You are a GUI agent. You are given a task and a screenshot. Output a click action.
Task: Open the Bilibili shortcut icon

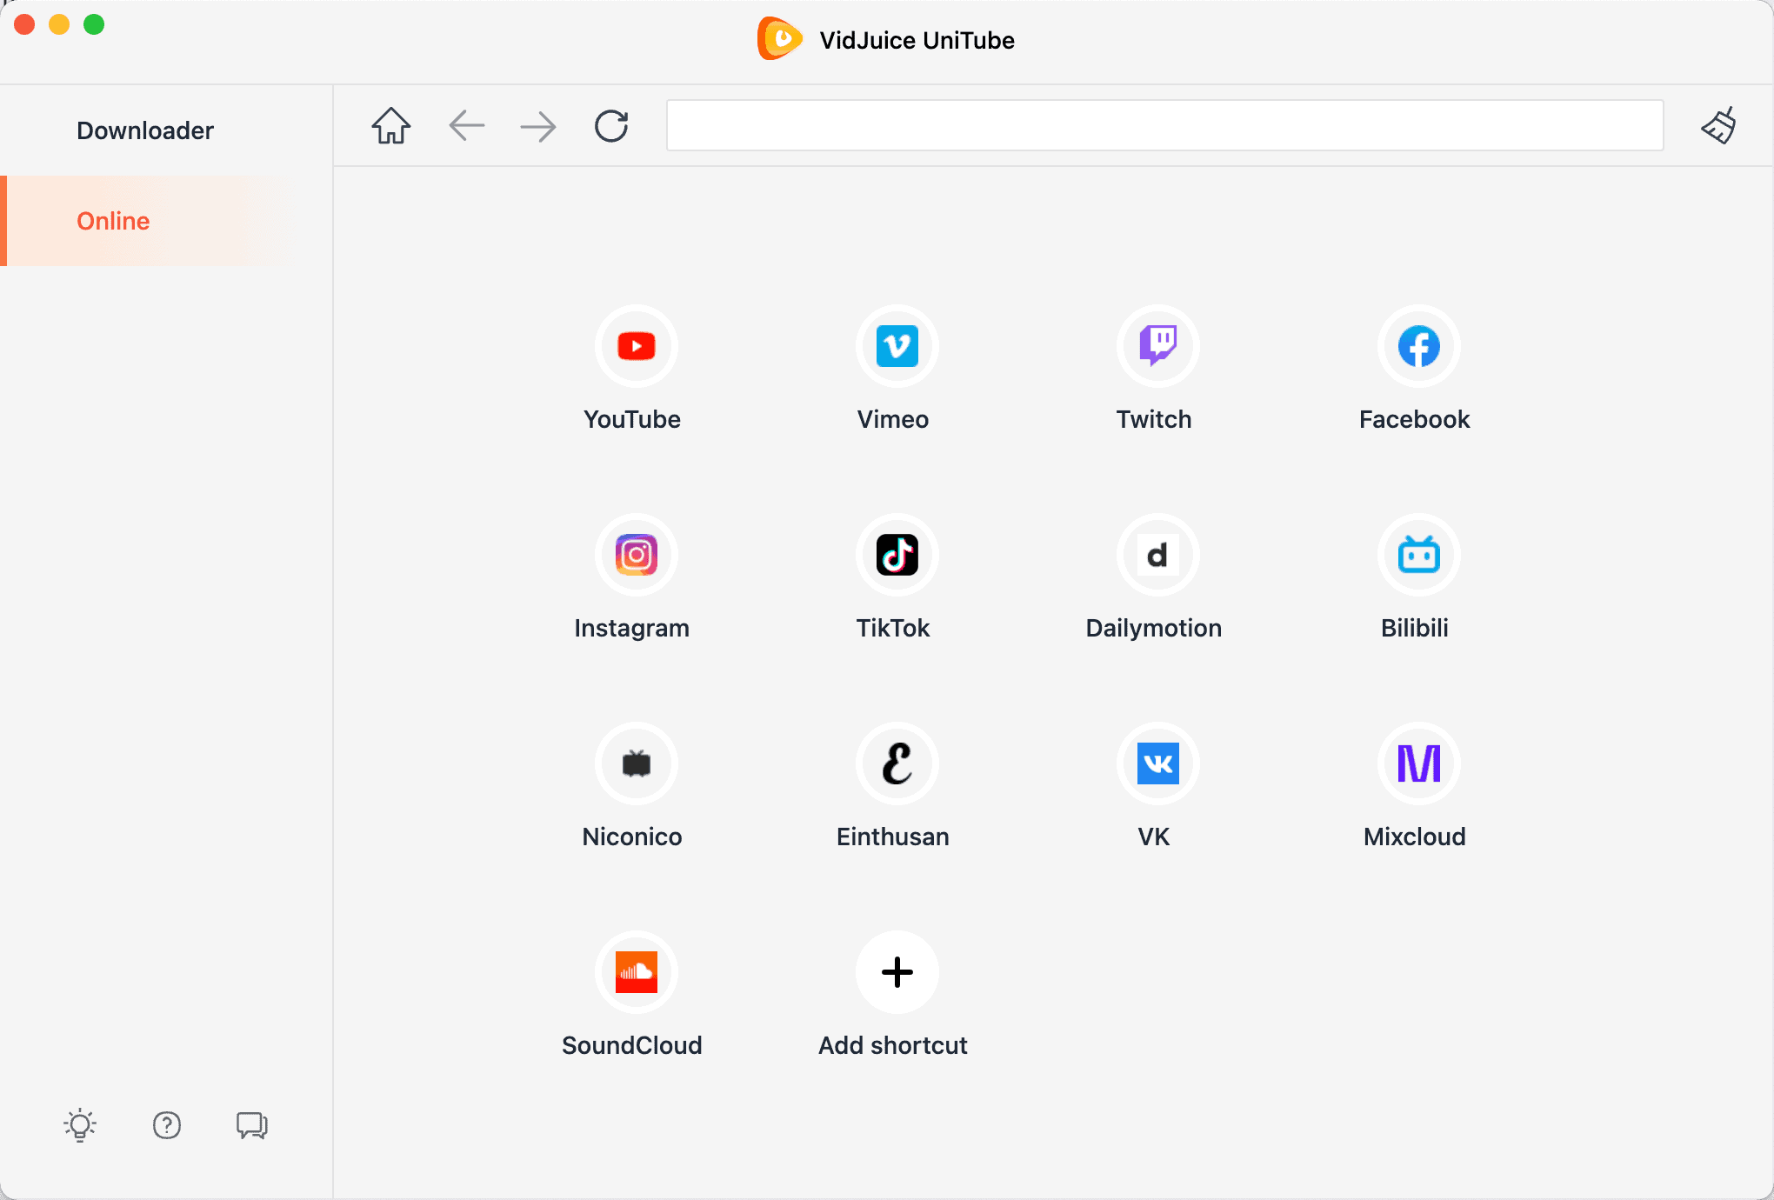pyautogui.click(x=1418, y=555)
